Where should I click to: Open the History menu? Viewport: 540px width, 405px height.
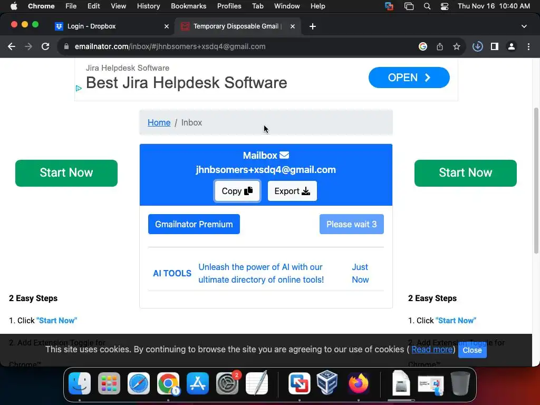pos(148,6)
